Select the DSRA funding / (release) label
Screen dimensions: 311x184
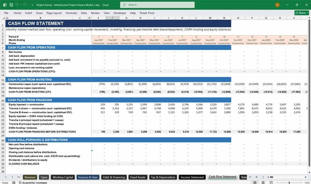(x=23, y=128)
